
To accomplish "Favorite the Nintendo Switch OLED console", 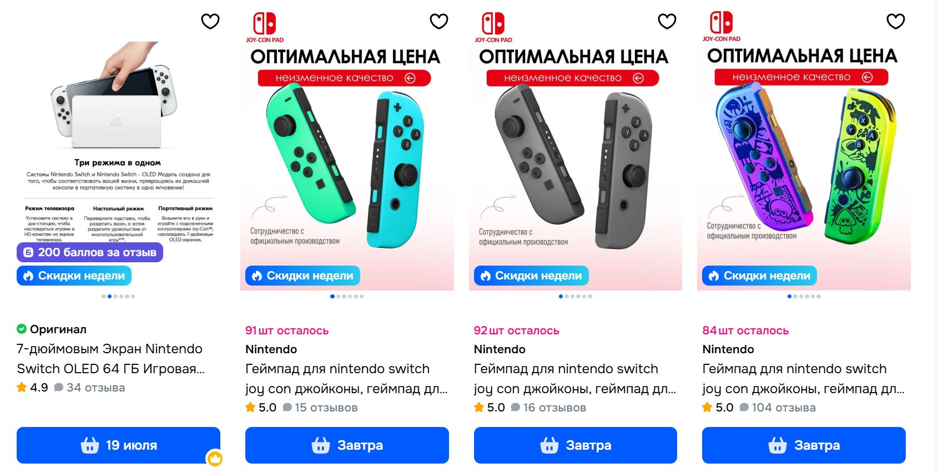I will [210, 21].
